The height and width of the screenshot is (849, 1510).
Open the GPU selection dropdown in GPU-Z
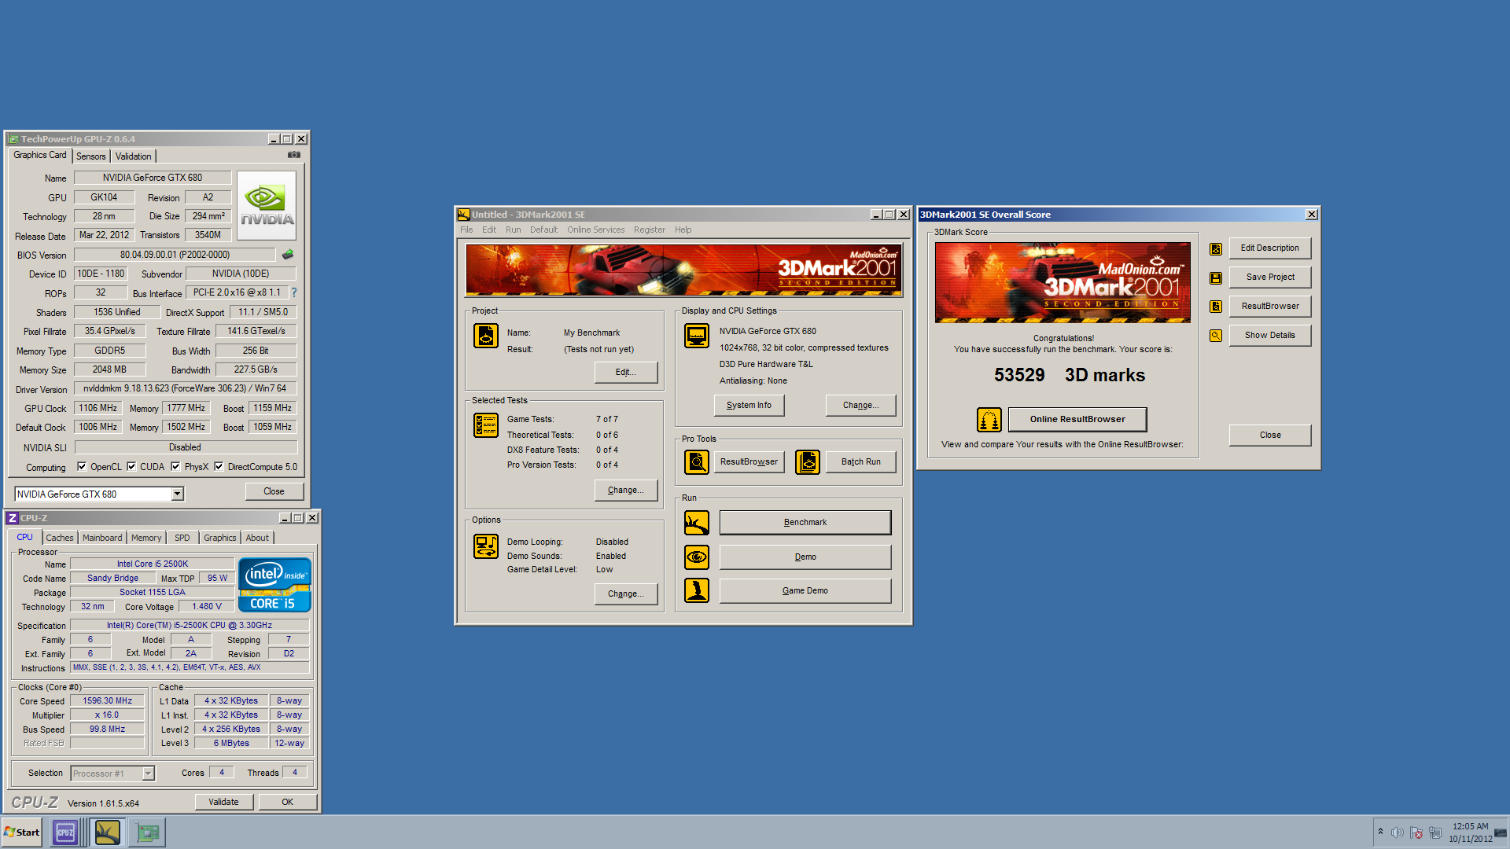tap(178, 494)
